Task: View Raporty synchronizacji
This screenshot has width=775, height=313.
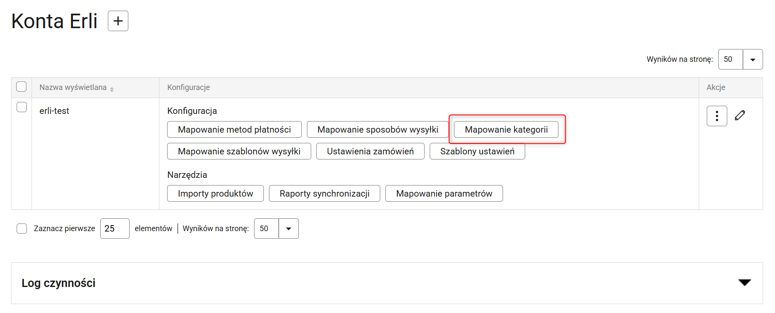Action: click(324, 194)
